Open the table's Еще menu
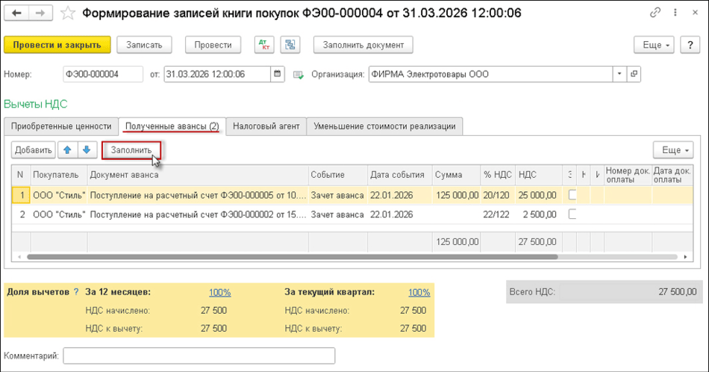 point(672,150)
